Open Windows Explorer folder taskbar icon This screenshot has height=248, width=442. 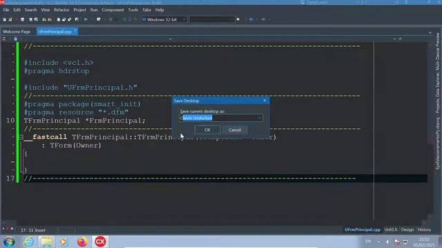click(x=46, y=242)
